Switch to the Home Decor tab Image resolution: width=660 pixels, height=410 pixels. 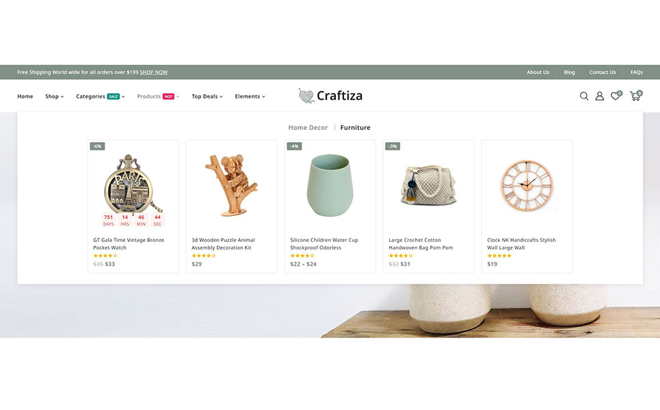tap(308, 127)
